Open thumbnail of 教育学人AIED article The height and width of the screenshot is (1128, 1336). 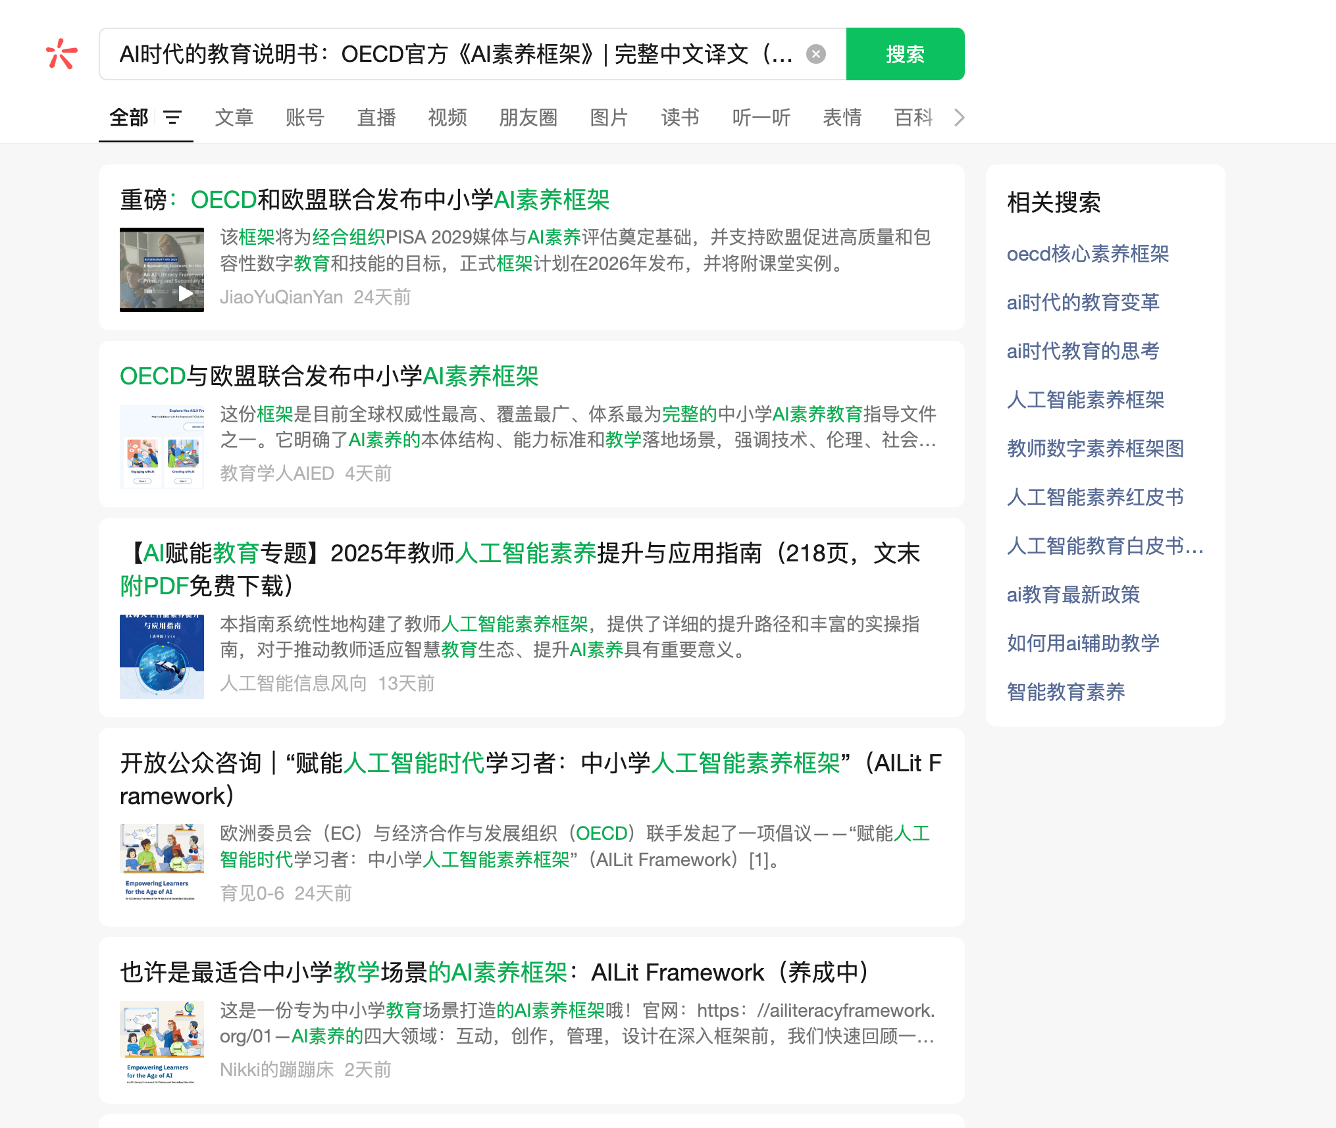(x=162, y=446)
